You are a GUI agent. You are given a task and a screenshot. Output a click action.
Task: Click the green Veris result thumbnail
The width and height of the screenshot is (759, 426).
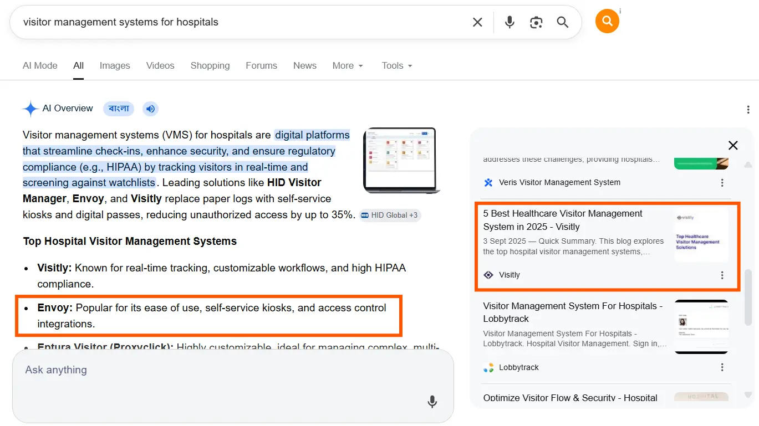point(701,163)
